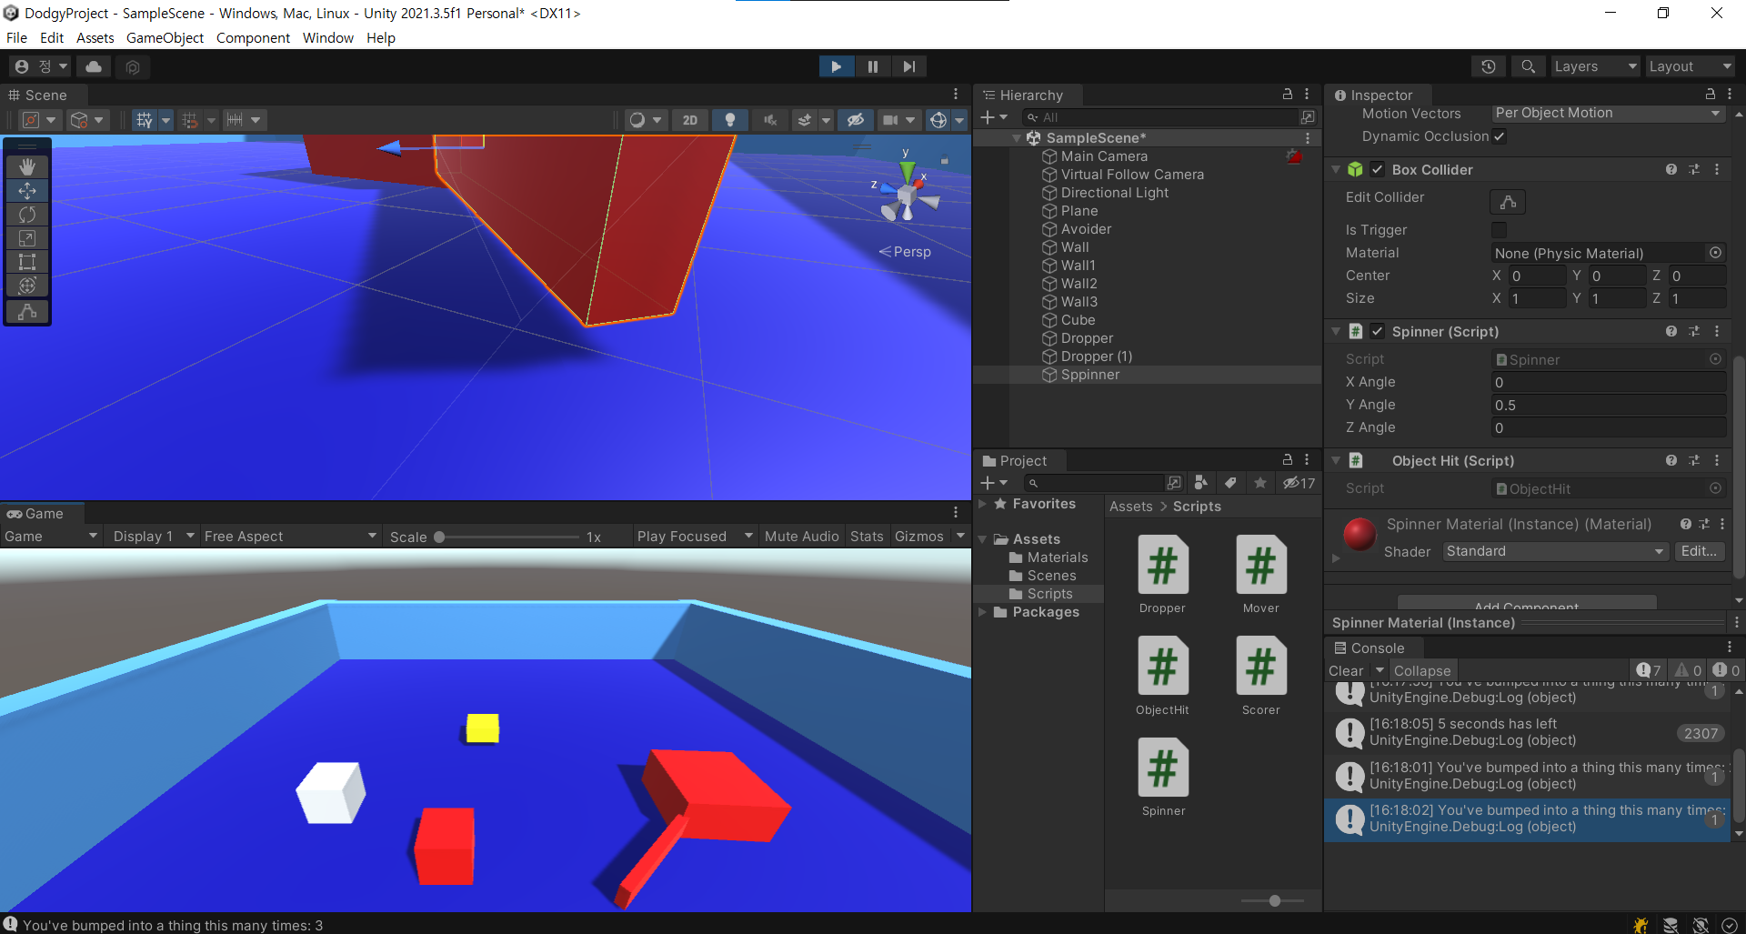Open the Component menu

pos(253,37)
